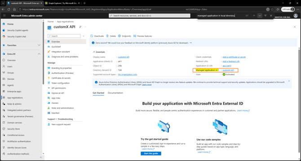Open Conditional Access in sidebar
301x161 pixels.
[16, 135]
